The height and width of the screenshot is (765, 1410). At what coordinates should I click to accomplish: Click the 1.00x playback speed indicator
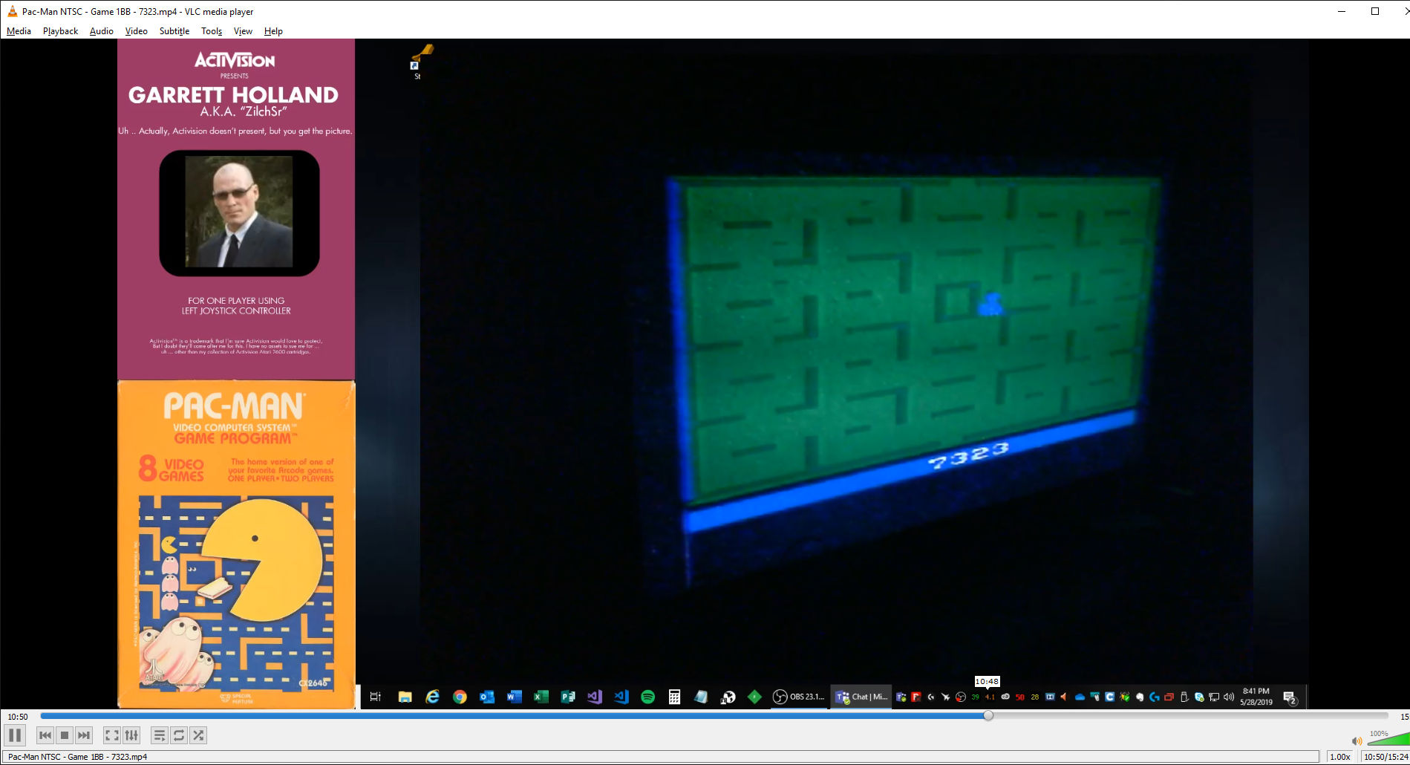coord(1339,757)
